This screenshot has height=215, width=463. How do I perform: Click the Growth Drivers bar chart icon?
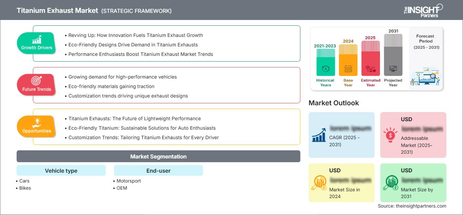coord(37,39)
